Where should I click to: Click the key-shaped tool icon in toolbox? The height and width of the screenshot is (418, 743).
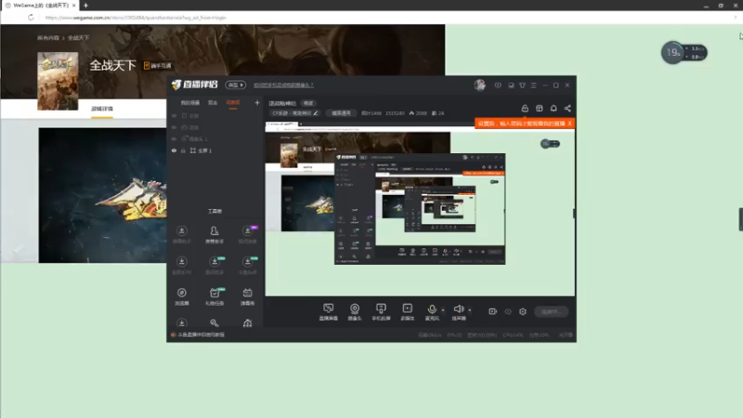pyautogui.click(x=215, y=323)
